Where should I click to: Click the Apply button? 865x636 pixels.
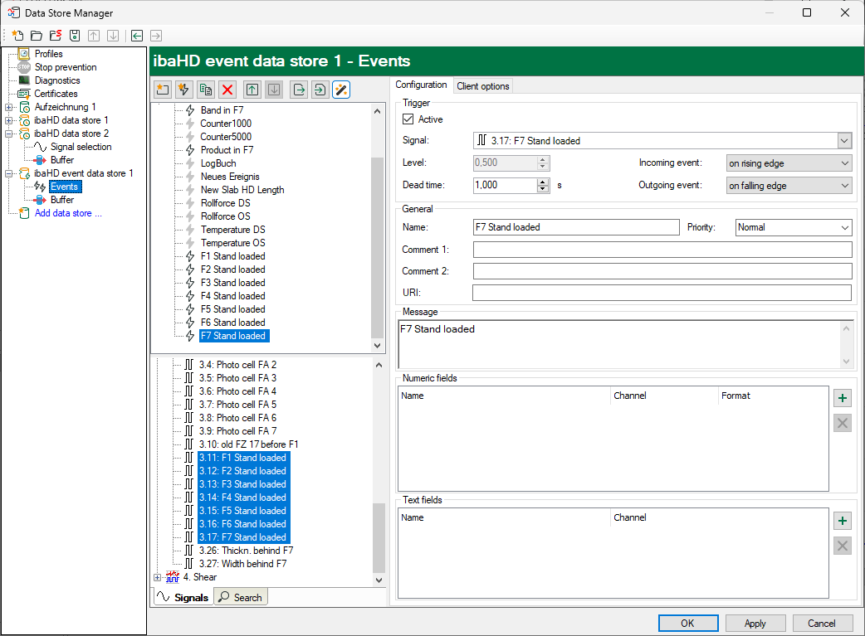[x=755, y=623]
